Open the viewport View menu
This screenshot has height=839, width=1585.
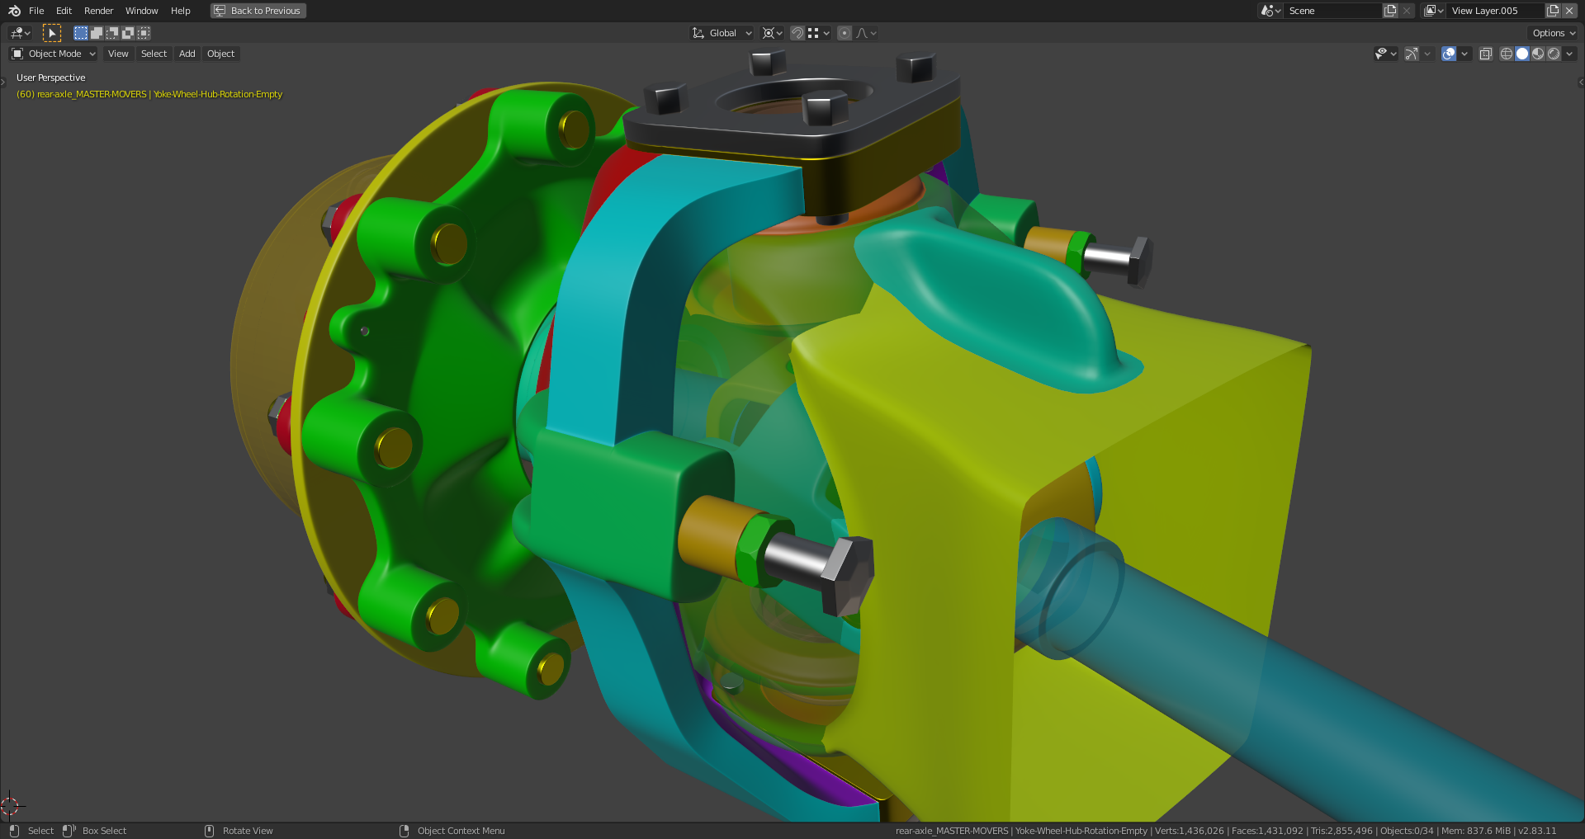(118, 54)
